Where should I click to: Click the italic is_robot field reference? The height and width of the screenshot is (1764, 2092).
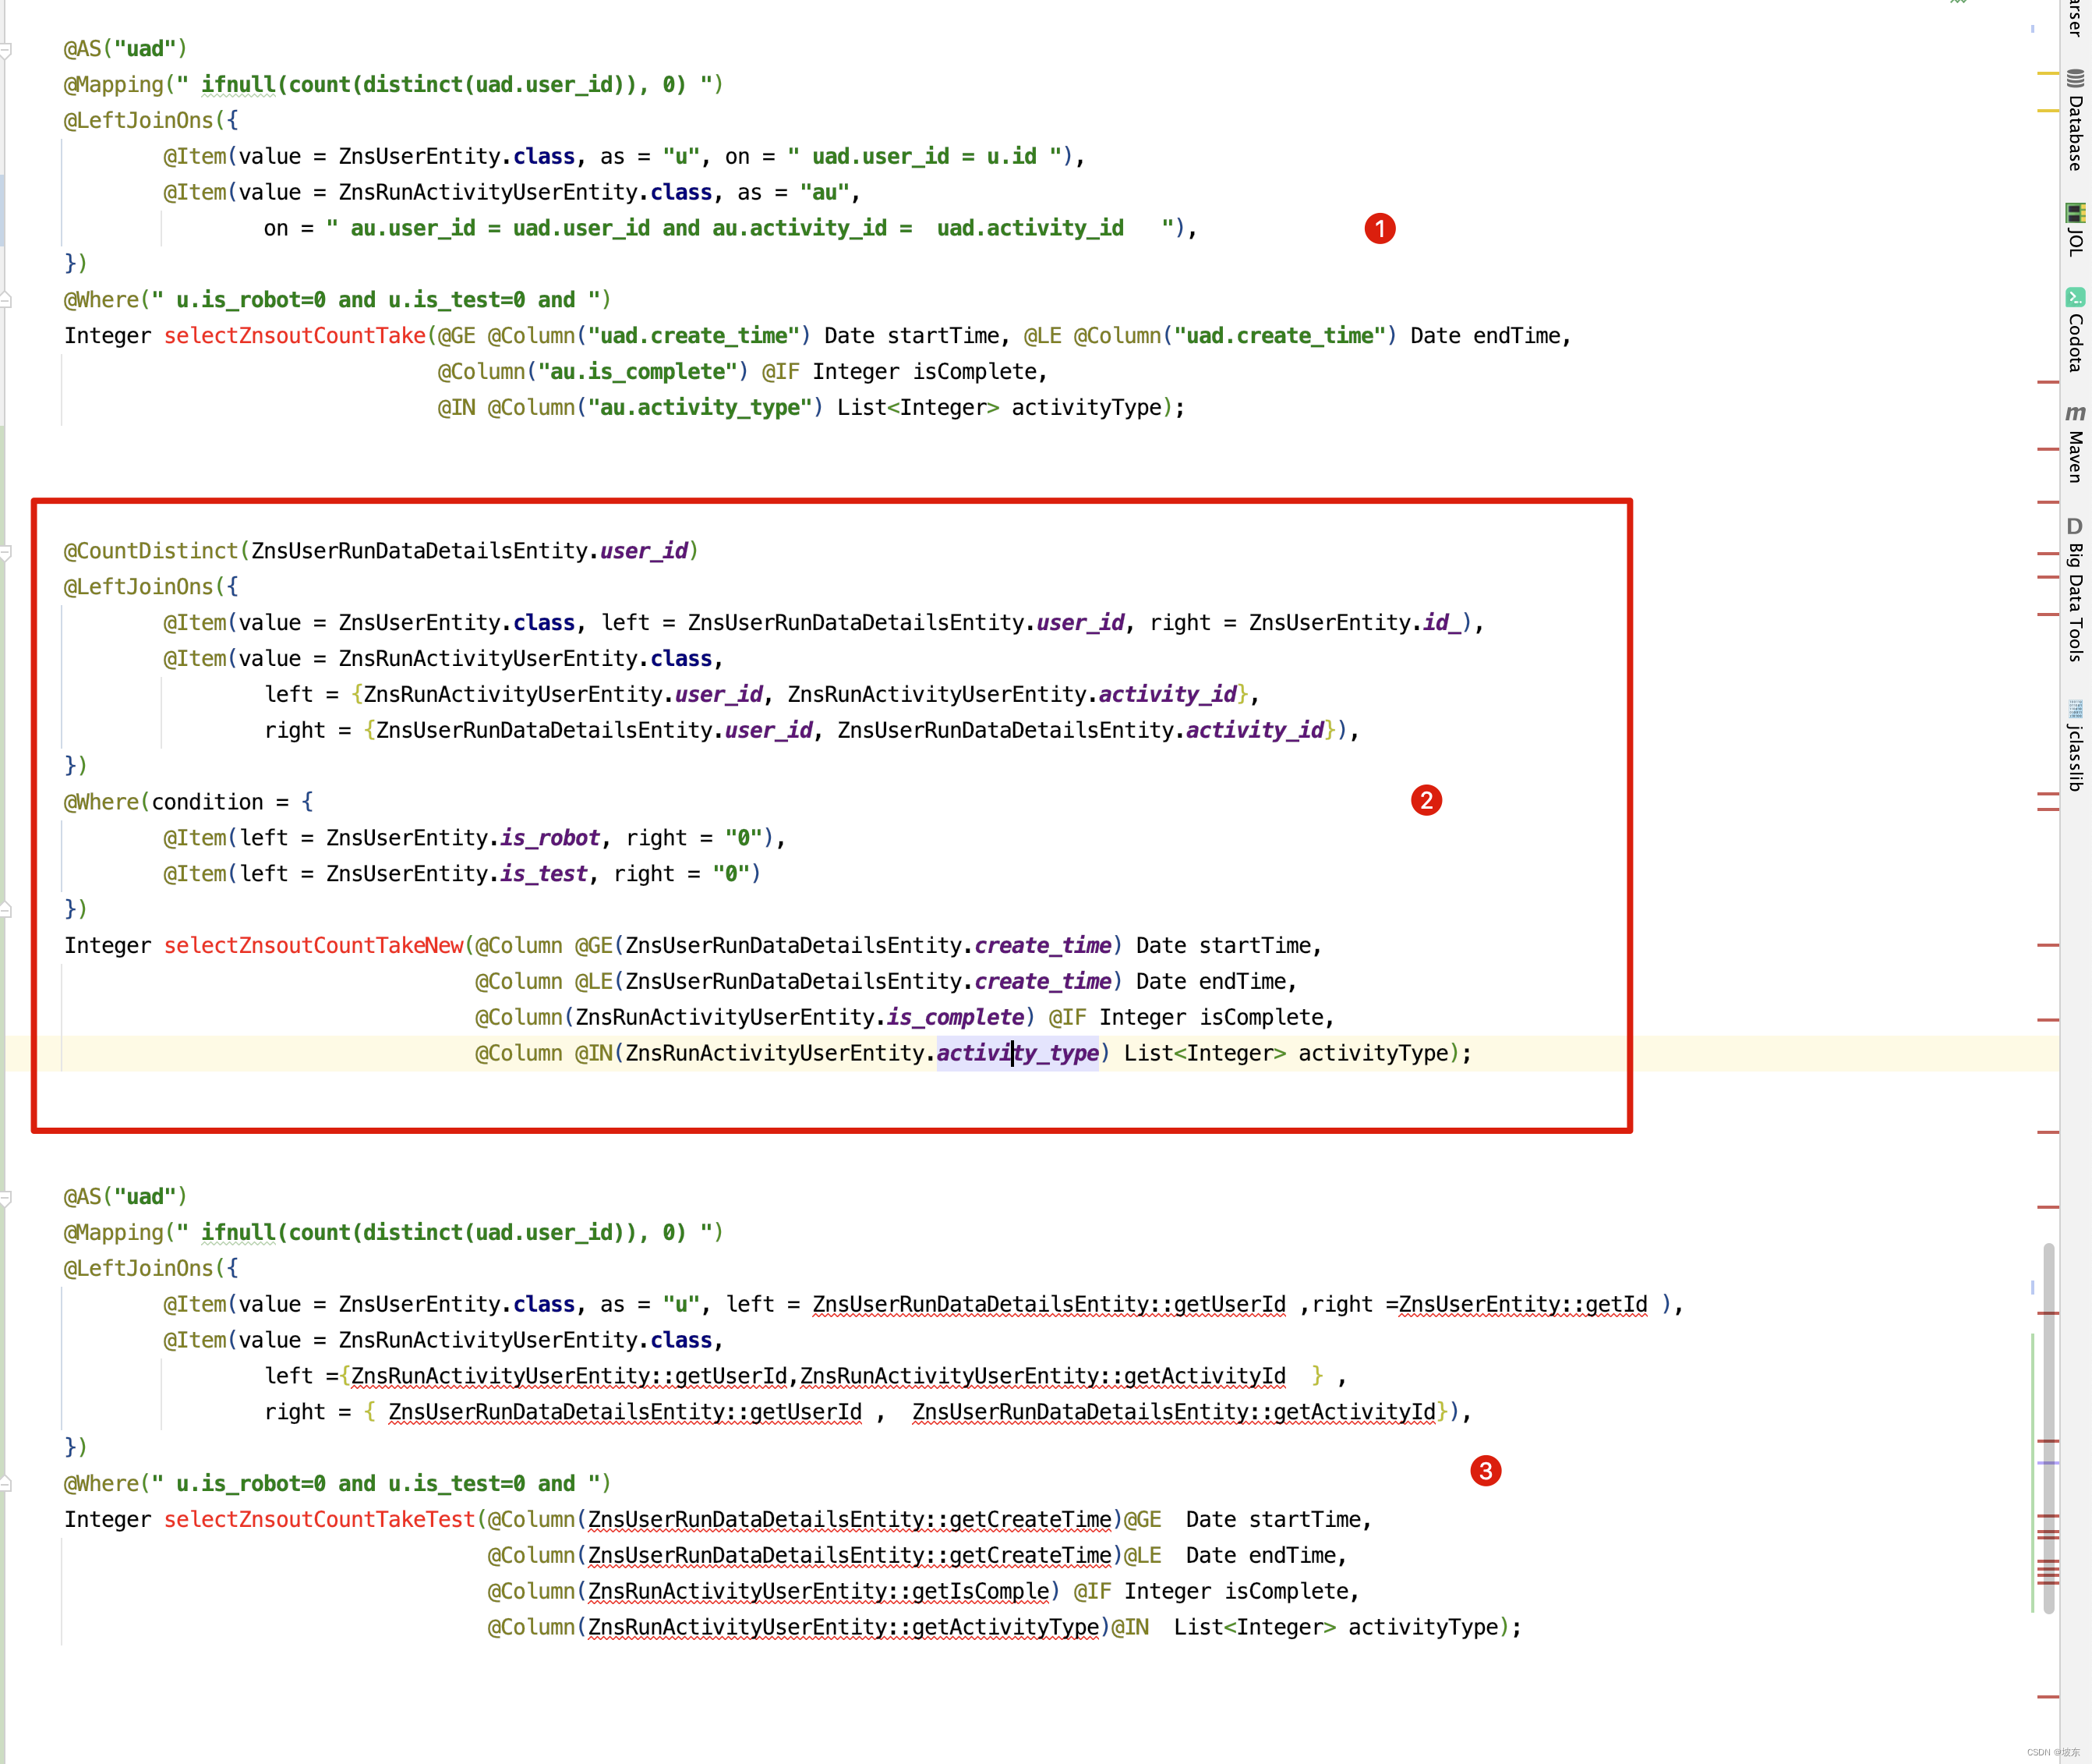[550, 838]
